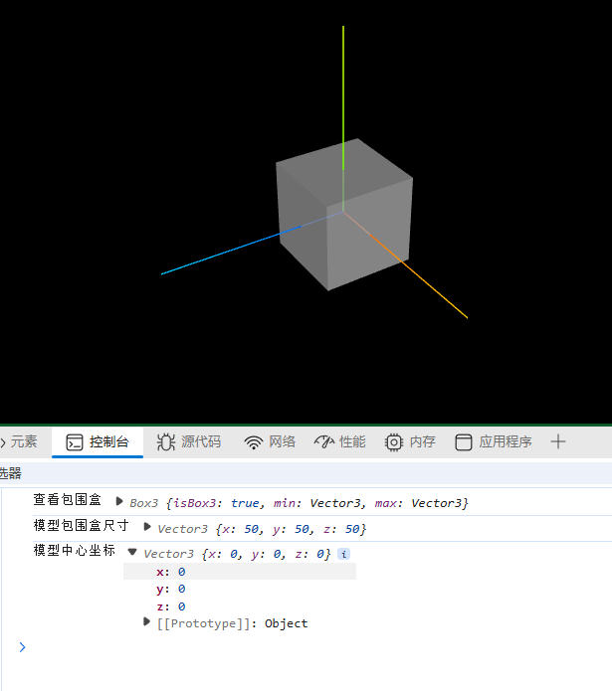Click the bug icon of 源代码 tab

coord(166,442)
